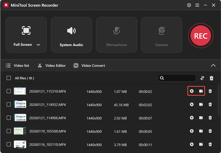Click the Camera icon
This screenshot has width=221, height=153.
point(161,31)
